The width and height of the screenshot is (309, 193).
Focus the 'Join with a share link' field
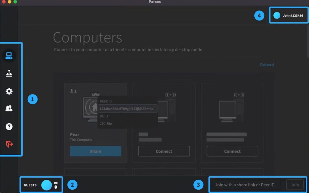[246, 185]
